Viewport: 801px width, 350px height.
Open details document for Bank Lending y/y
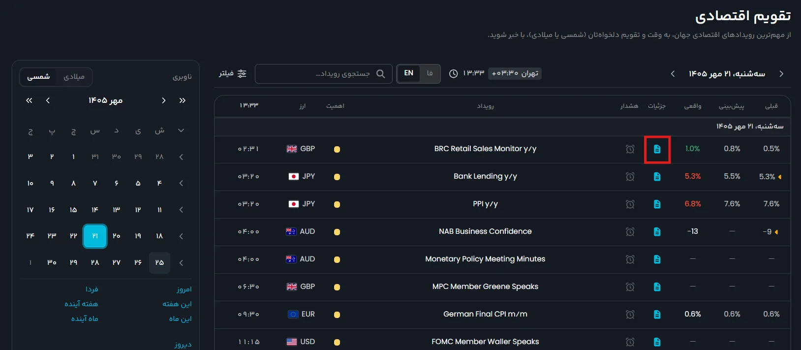(x=657, y=177)
